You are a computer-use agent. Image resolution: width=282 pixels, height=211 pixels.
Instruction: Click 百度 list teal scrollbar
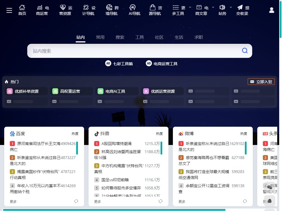tap(77, 148)
